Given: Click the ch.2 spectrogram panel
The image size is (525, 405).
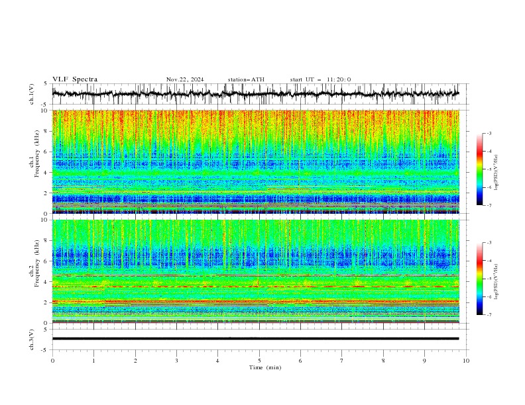Looking at the screenshot, I should click(256, 271).
